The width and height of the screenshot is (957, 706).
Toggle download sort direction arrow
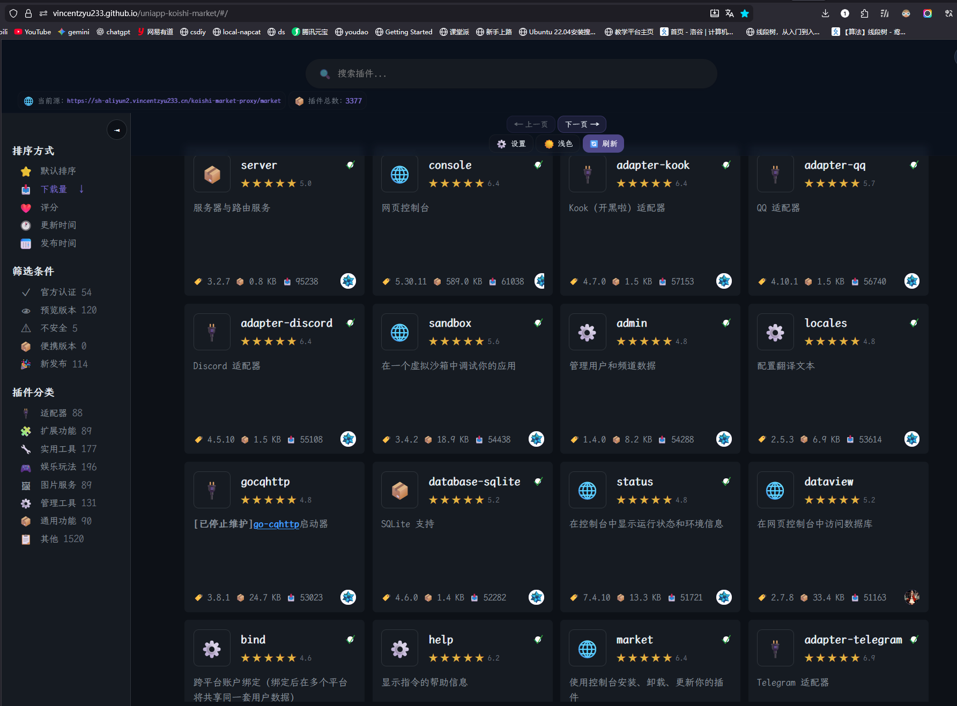pyautogui.click(x=81, y=189)
